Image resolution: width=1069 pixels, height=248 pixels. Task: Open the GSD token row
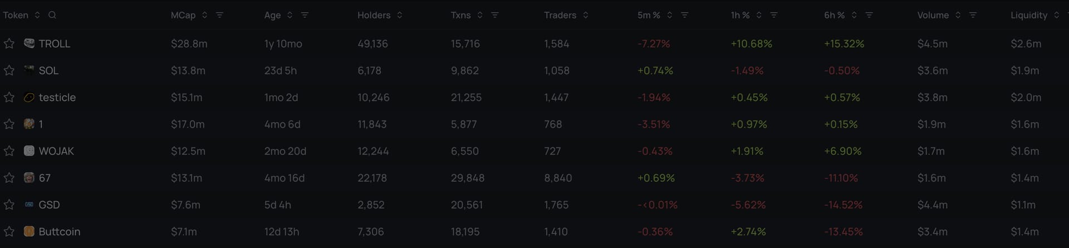(x=534, y=205)
